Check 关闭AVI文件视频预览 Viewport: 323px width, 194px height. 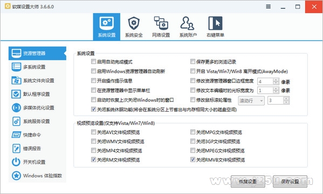93,132
